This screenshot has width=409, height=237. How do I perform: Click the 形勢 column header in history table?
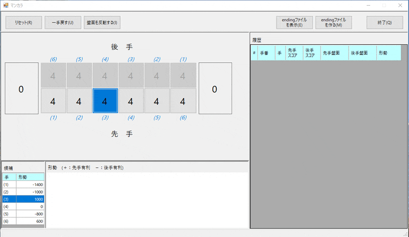pyautogui.click(x=389, y=53)
